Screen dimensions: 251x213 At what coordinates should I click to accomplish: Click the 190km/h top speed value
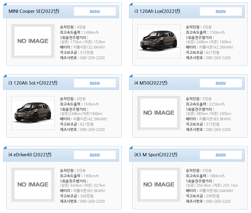[91, 176]
